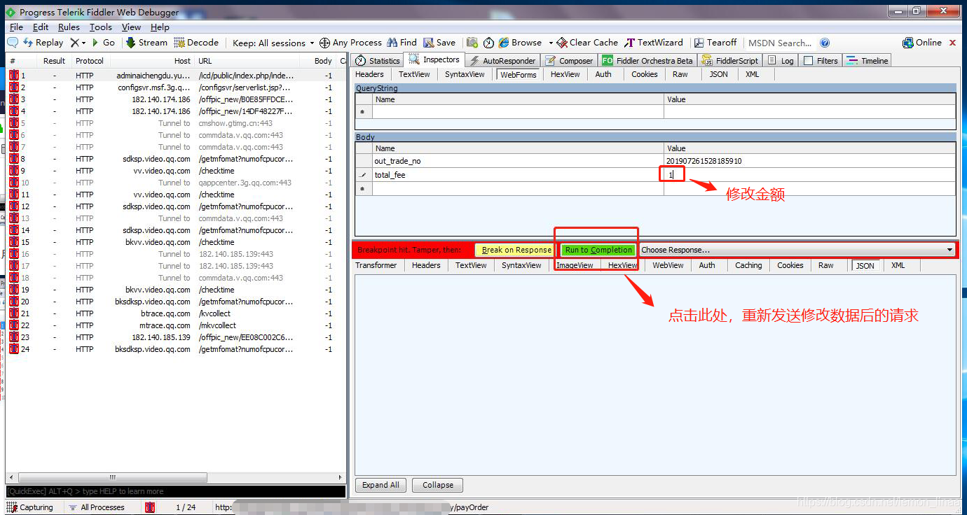Click the breakpoint icon in status bar
The width and height of the screenshot is (967, 515).
coord(150,507)
